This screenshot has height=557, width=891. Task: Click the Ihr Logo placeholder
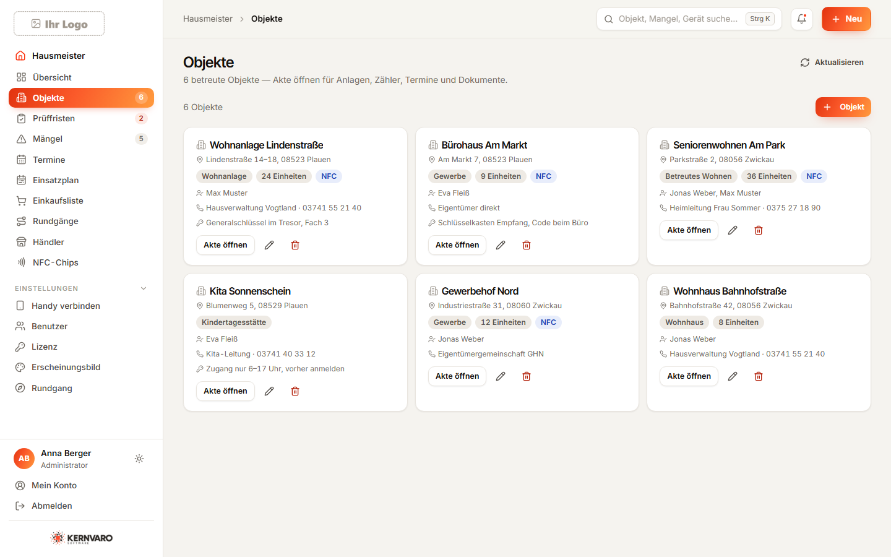pos(59,24)
